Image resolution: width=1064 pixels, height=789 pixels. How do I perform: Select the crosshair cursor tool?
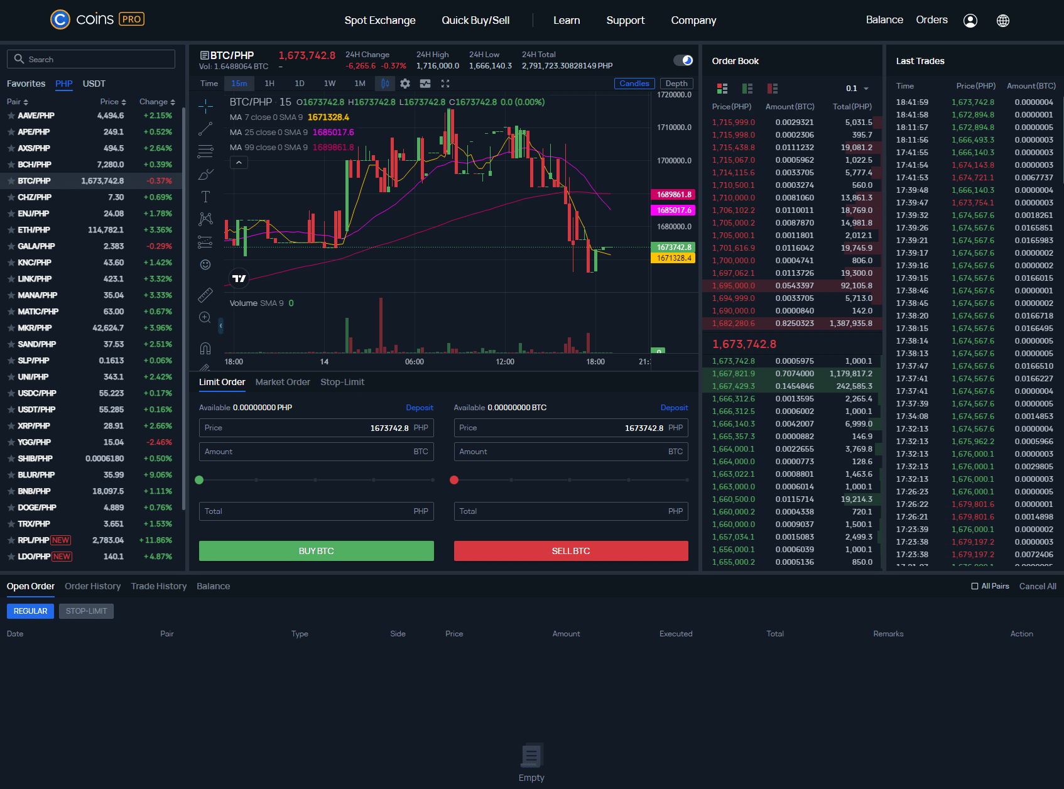[205, 106]
